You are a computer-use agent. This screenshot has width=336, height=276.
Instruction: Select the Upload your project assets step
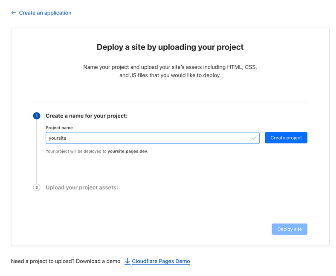pyautogui.click(x=81, y=187)
